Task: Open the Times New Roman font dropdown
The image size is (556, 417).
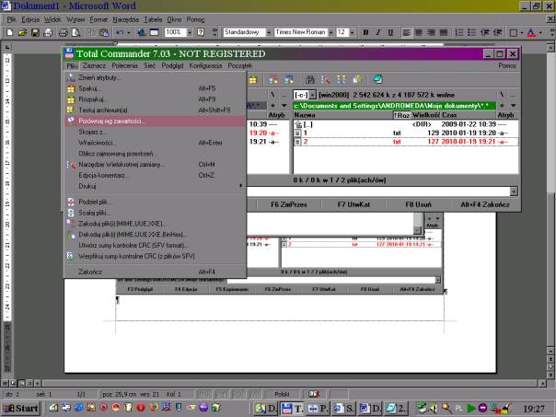Action: coord(330,32)
